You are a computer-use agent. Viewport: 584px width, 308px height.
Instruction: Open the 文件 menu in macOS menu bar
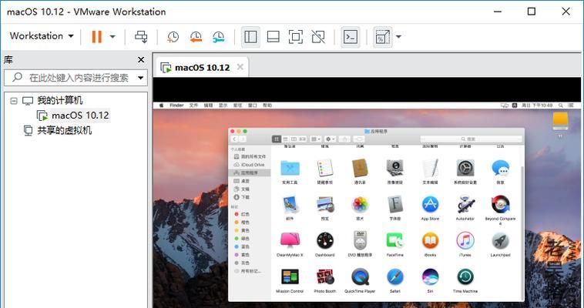pyautogui.click(x=193, y=105)
